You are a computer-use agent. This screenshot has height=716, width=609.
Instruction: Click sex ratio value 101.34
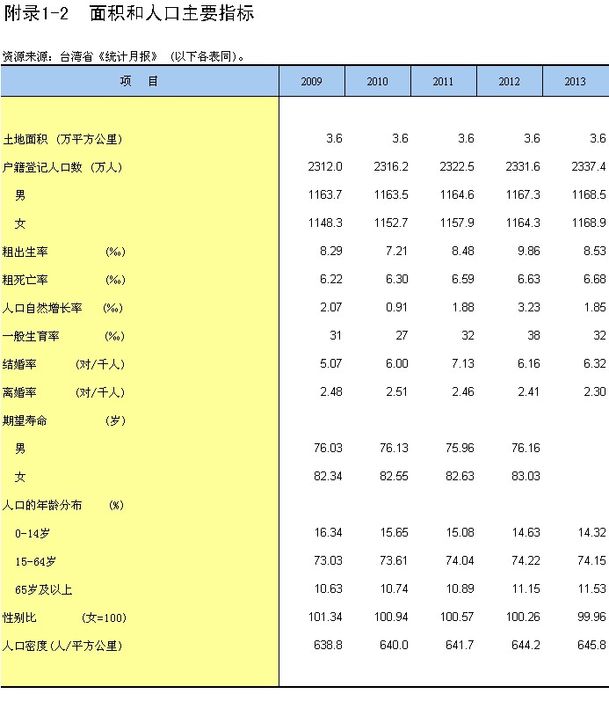(x=325, y=617)
